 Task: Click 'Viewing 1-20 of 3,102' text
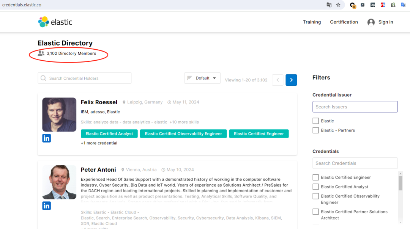[246, 80]
